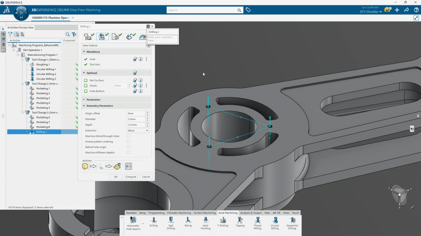Select Pocketing.3 in the activities tree

pyautogui.click(x=43, y=98)
